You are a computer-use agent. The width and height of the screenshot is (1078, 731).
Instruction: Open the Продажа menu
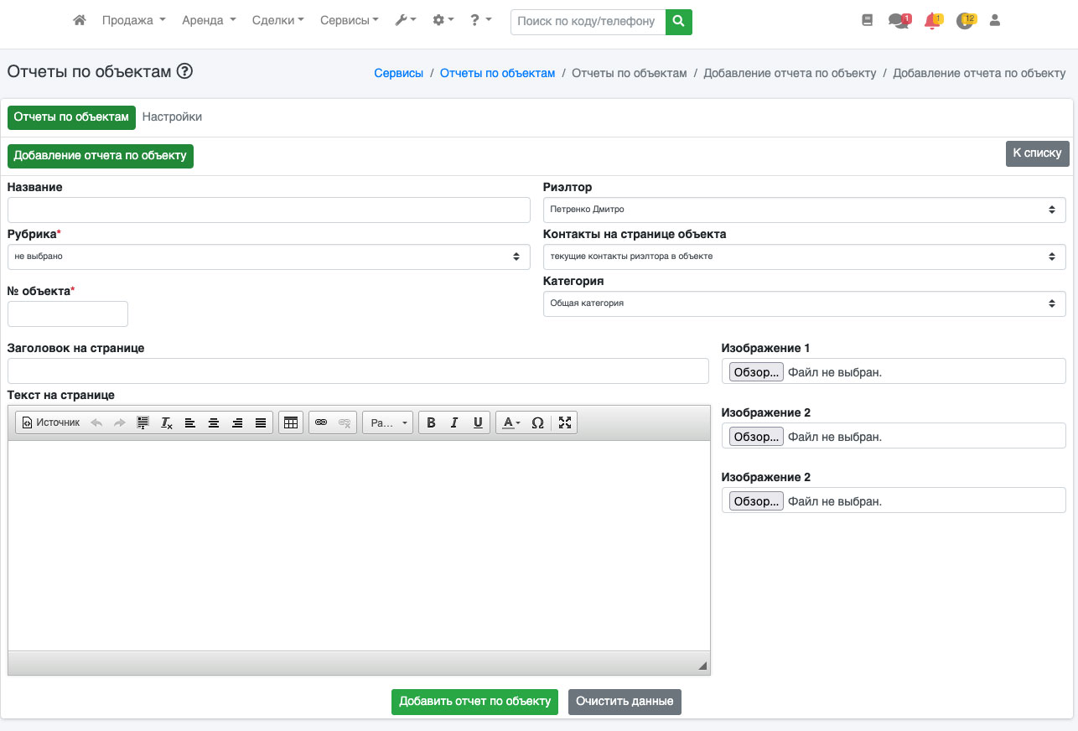tap(133, 20)
